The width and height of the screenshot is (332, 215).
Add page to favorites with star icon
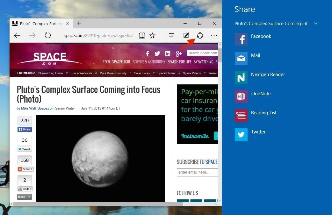(x=152, y=35)
